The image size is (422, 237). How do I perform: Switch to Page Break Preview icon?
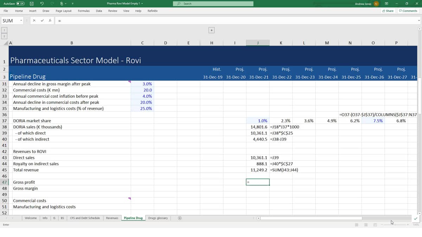[x=375, y=225]
